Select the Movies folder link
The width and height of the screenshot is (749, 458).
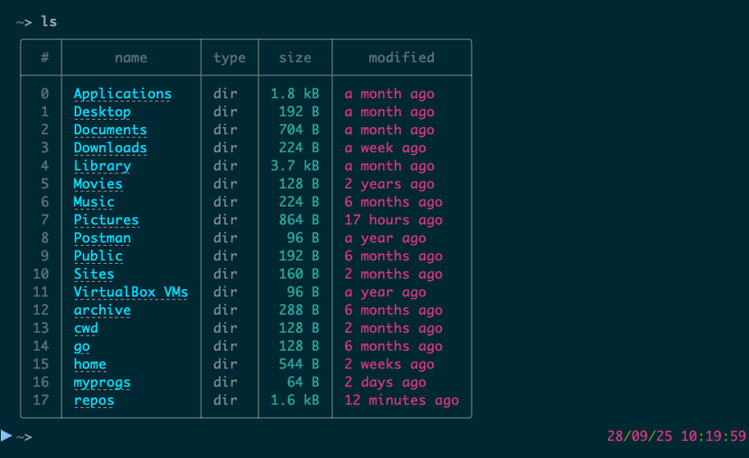point(98,184)
